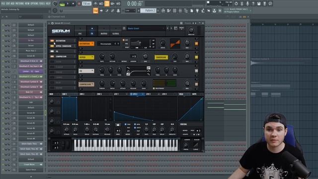Screen dimensions: 318x179
Task: Toggle multilink to controllers link icon
Action: click(113, 11)
